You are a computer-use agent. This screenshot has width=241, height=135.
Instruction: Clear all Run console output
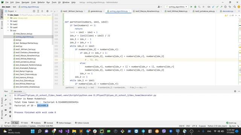point(10,116)
